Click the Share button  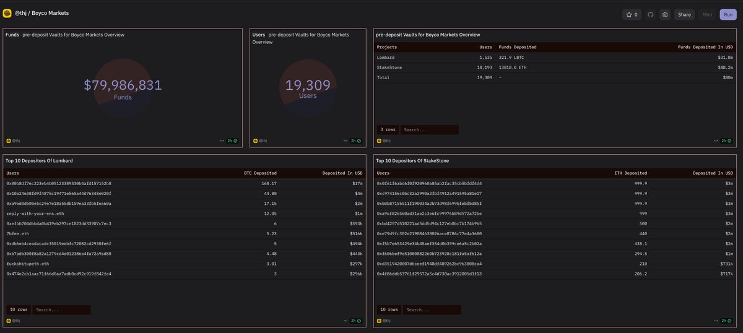click(x=684, y=14)
